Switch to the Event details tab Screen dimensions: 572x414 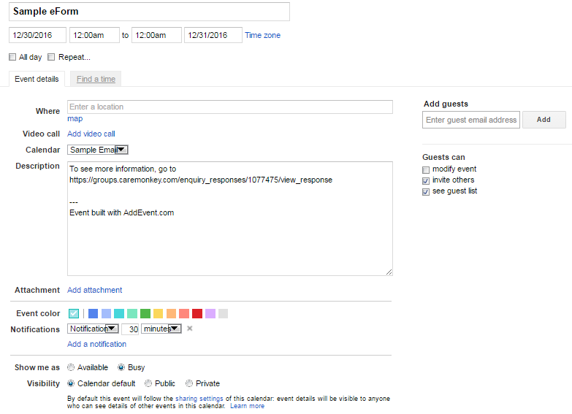(x=37, y=79)
